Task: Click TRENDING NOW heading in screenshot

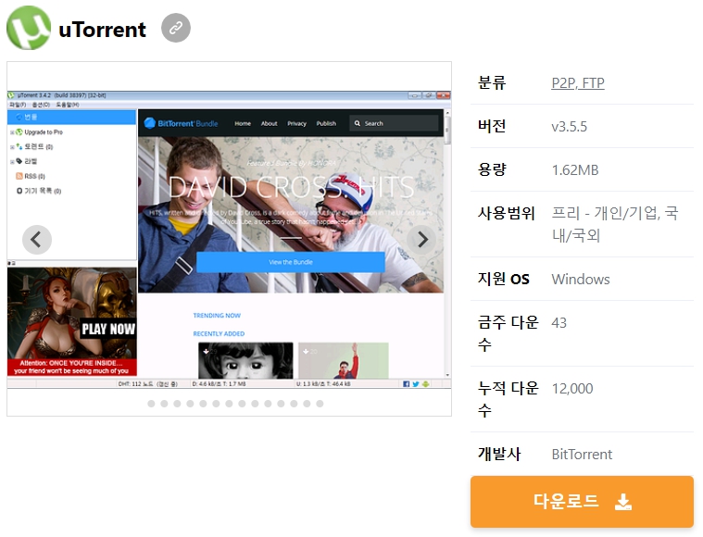Action: (217, 316)
